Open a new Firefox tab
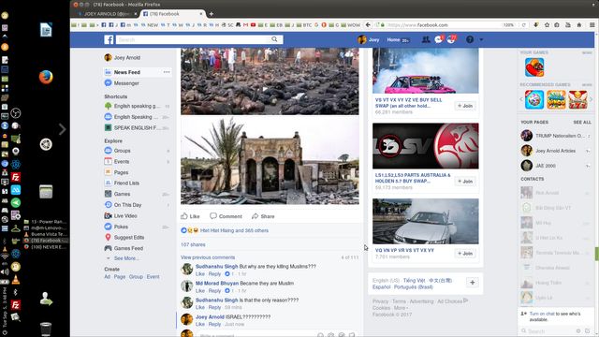Screen dimensions: 599x337 pyautogui.click(x=211, y=14)
